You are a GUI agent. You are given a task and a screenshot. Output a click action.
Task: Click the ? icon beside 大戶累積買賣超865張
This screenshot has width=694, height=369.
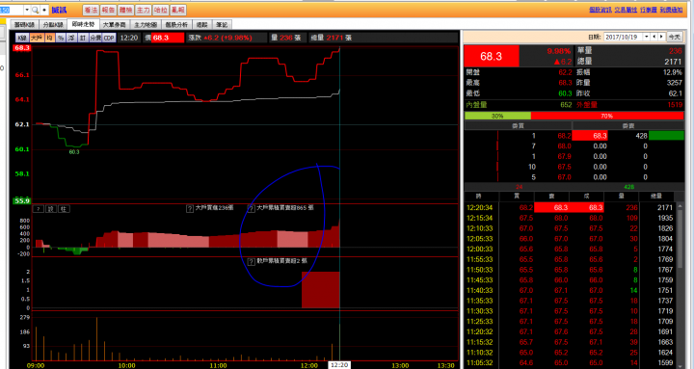tap(251, 209)
